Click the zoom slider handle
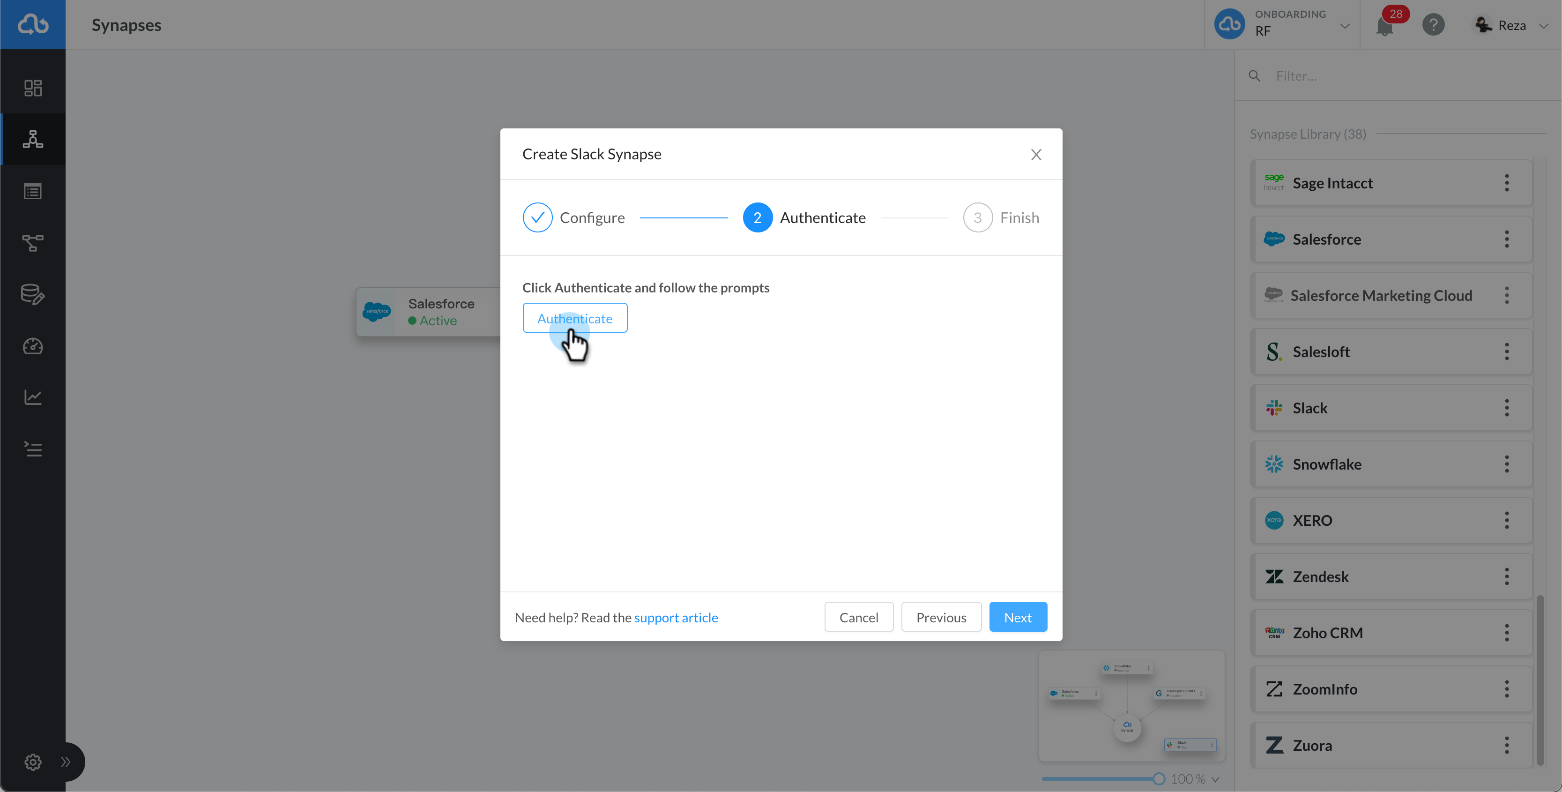 [x=1159, y=779]
